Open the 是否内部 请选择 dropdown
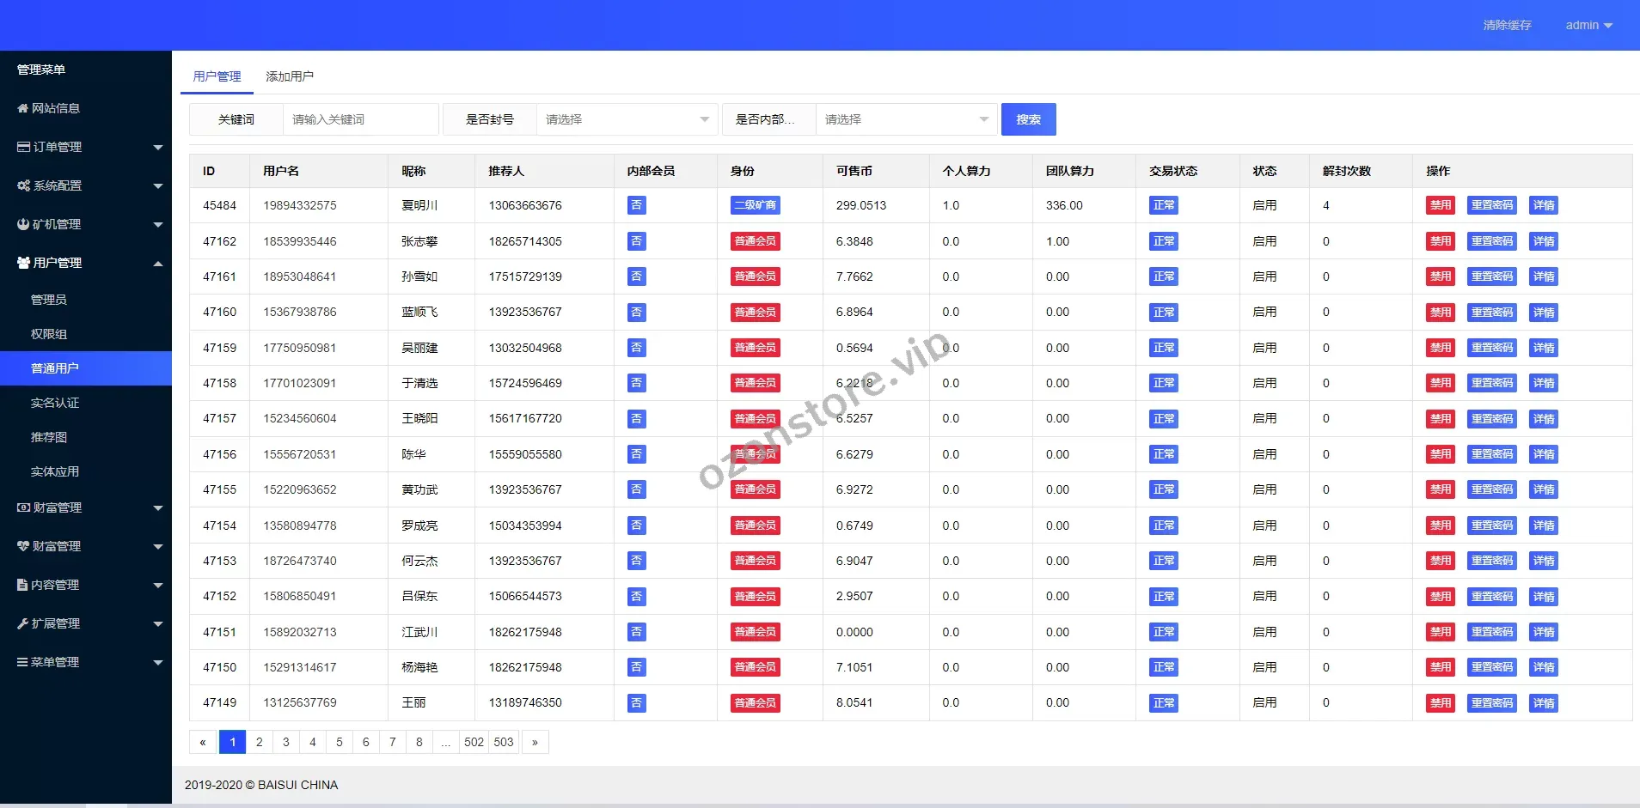 [x=906, y=119]
